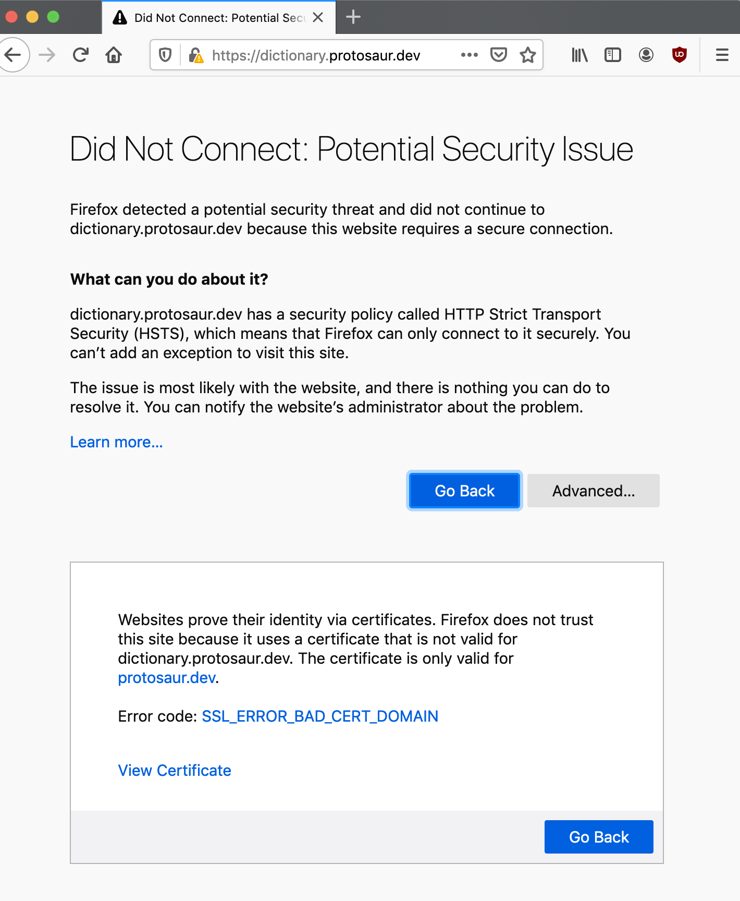Click View Certificate link

[x=175, y=771]
